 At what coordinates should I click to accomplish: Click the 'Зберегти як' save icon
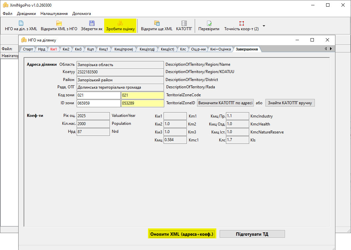point(92,23)
